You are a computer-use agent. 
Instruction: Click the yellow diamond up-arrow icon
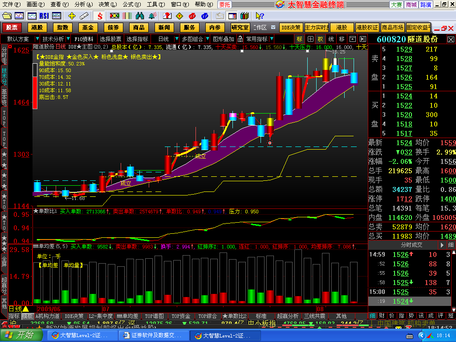tap(179, 16)
